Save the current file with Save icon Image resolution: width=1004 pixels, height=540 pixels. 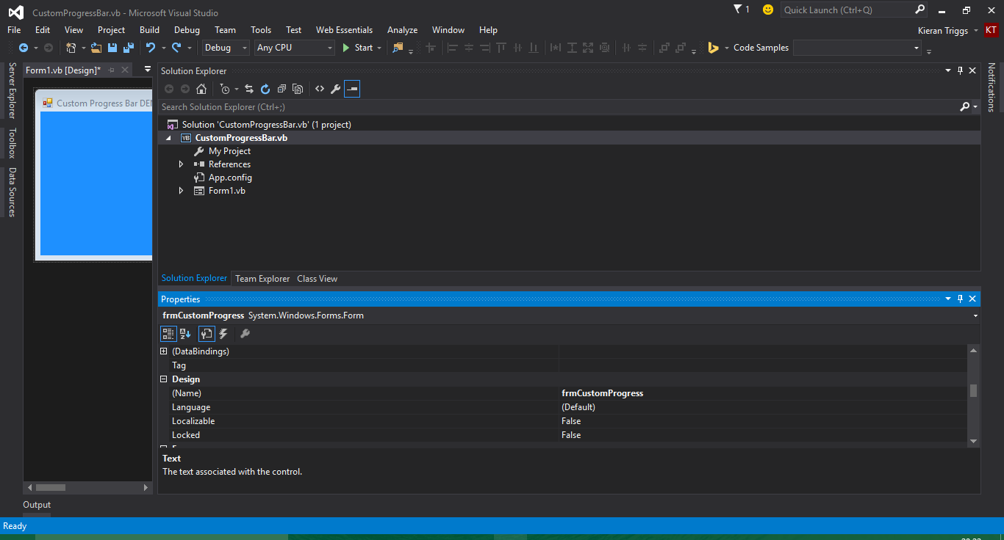pyautogui.click(x=112, y=48)
